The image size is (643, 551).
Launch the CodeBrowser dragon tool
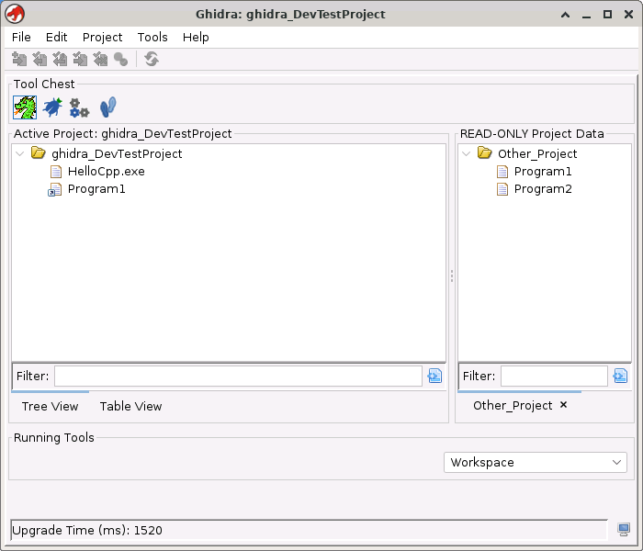pos(24,107)
